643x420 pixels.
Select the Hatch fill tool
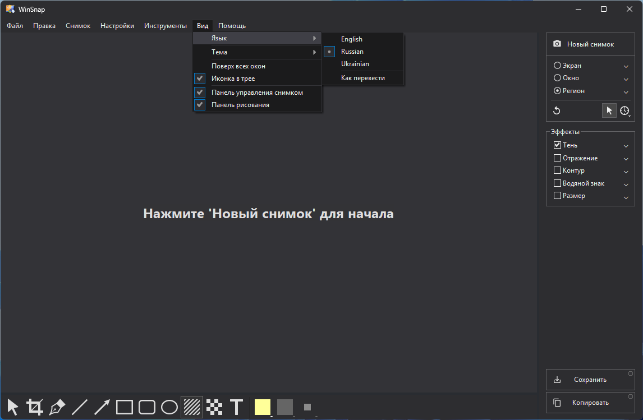point(192,407)
